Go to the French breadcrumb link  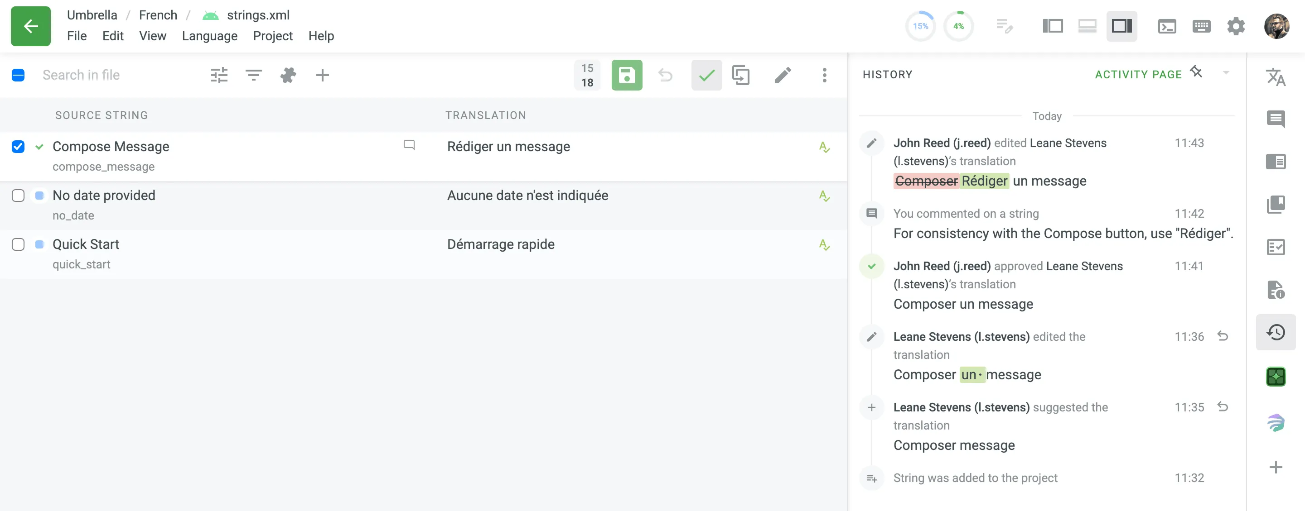click(x=158, y=15)
